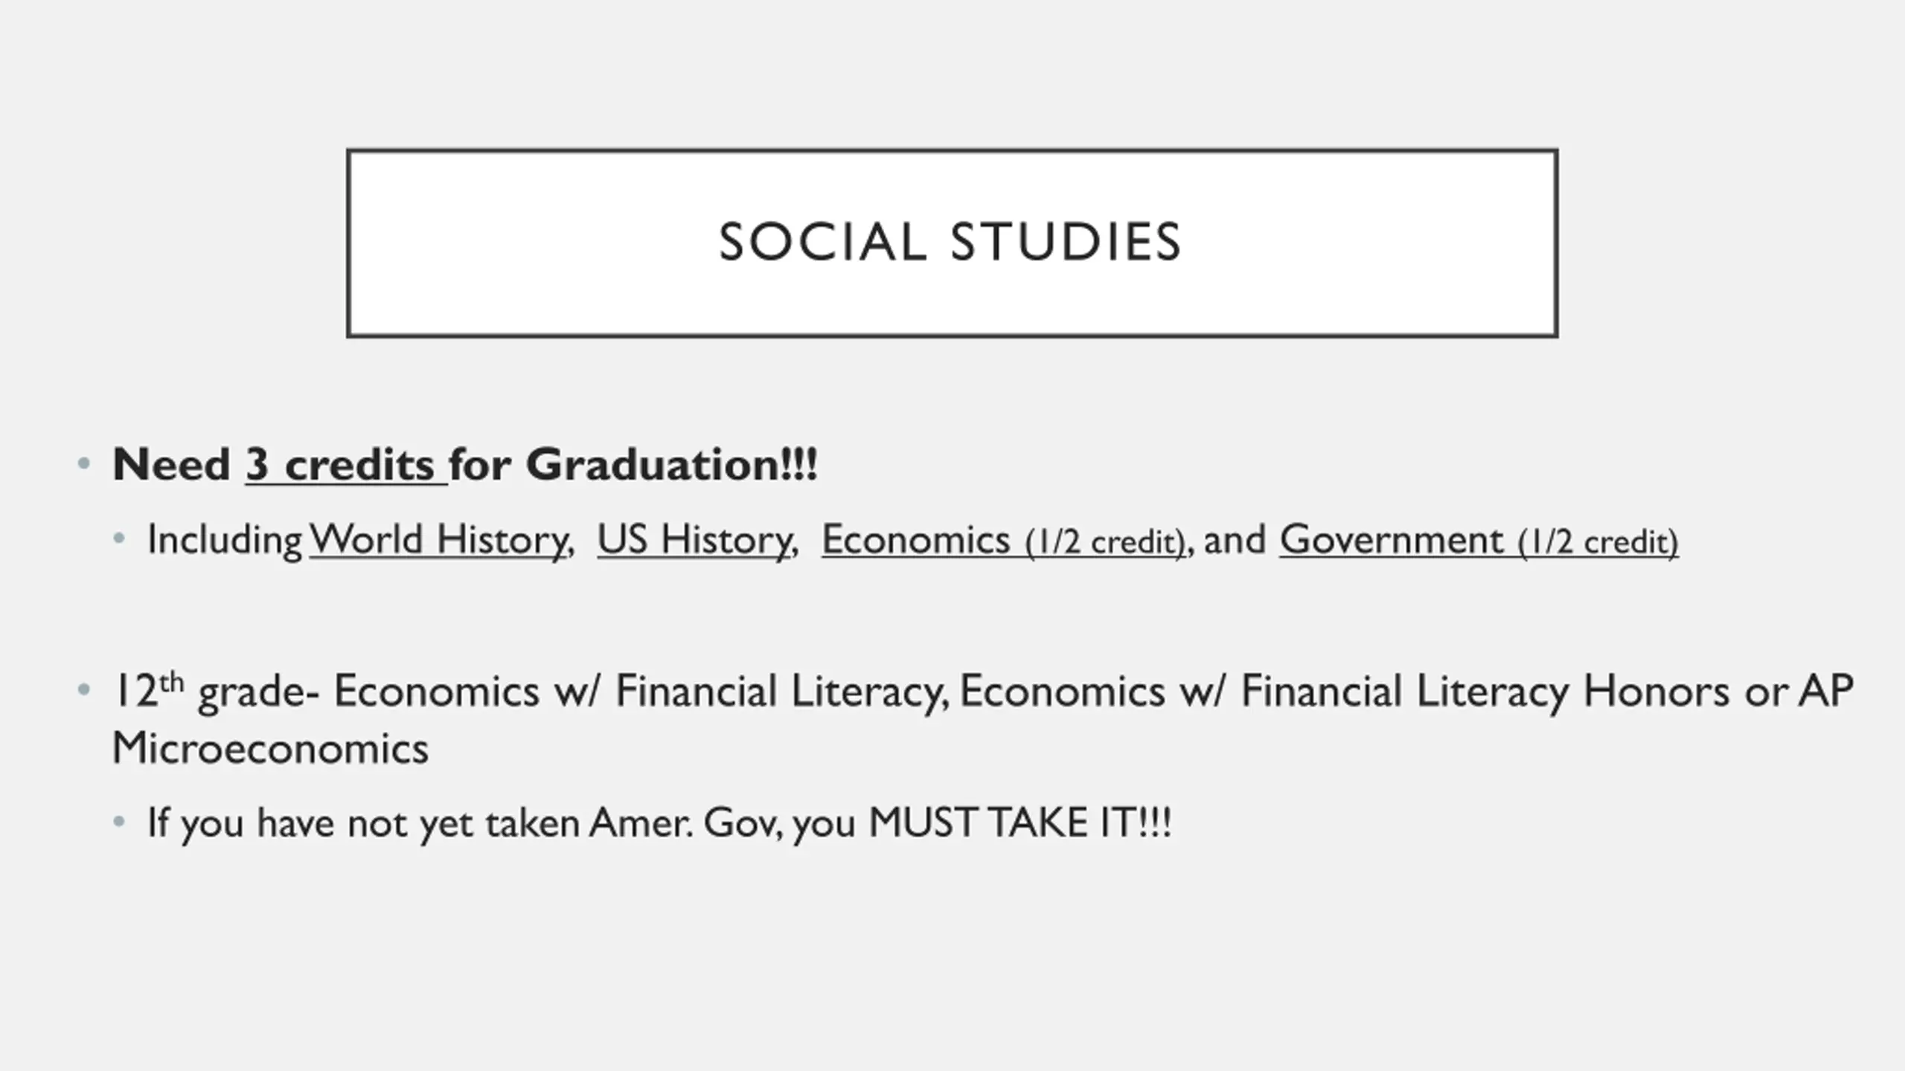This screenshot has width=1905, height=1071.
Task: Click underlined Economics (1/2 credit) text
Action: (1003, 540)
